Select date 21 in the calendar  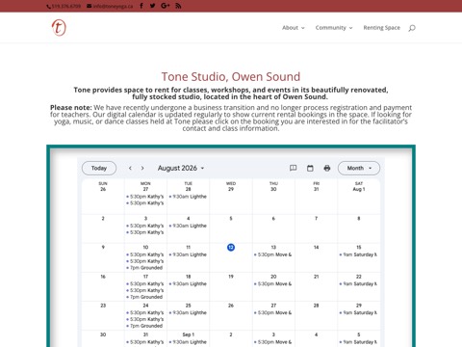click(x=316, y=277)
